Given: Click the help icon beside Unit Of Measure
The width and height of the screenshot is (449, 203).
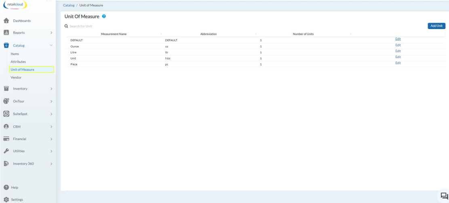Looking at the screenshot, I should pos(104,16).
